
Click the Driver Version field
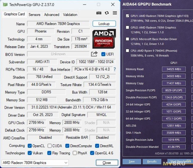[71, 107]
